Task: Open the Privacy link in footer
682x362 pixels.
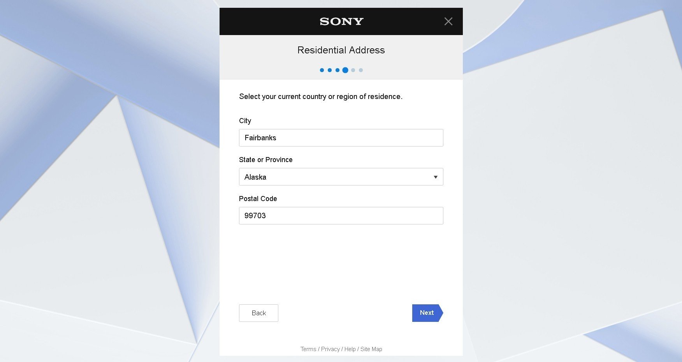Action: pos(330,349)
